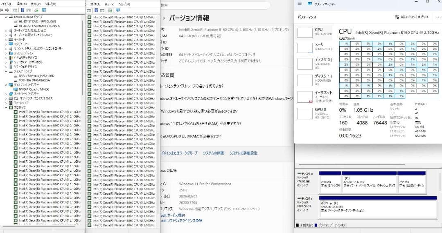
Task: Open the ソフトウェアライセンス条項 link
Action: [182, 221]
